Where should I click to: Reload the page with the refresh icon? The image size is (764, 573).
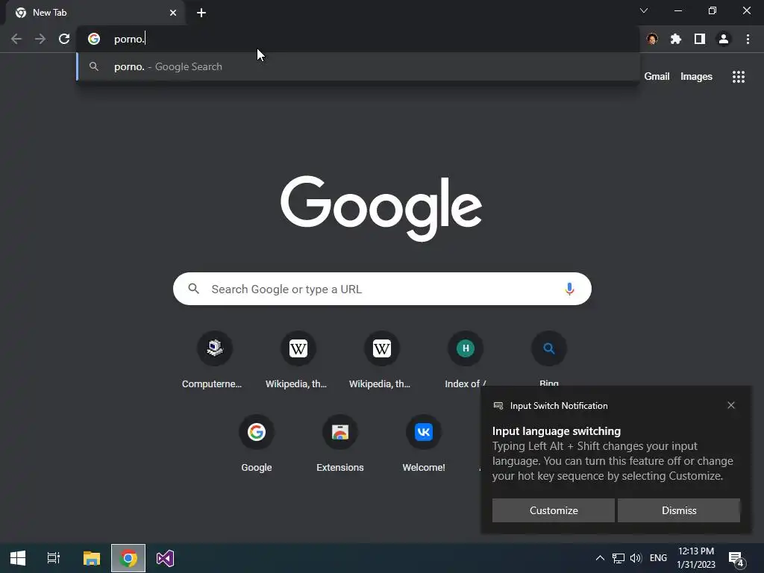coord(64,39)
